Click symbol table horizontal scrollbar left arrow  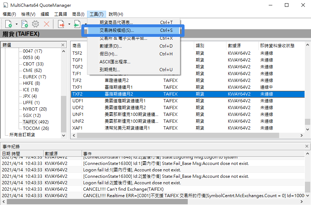74,136
